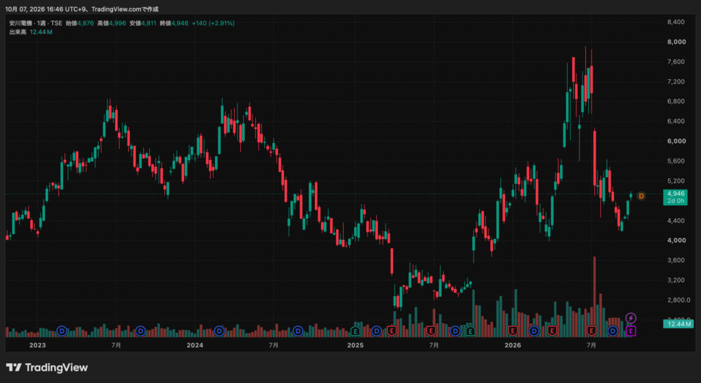Click the 10月 07, 2026 16:46 UTC+9 timestamp
Image resolution: width=701 pixels, height=383 pixels.
[x=47, y=9]
